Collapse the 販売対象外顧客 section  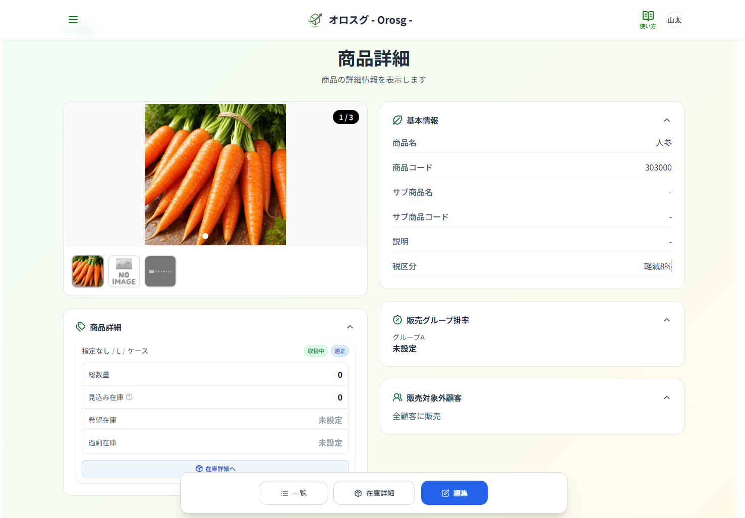666,398
